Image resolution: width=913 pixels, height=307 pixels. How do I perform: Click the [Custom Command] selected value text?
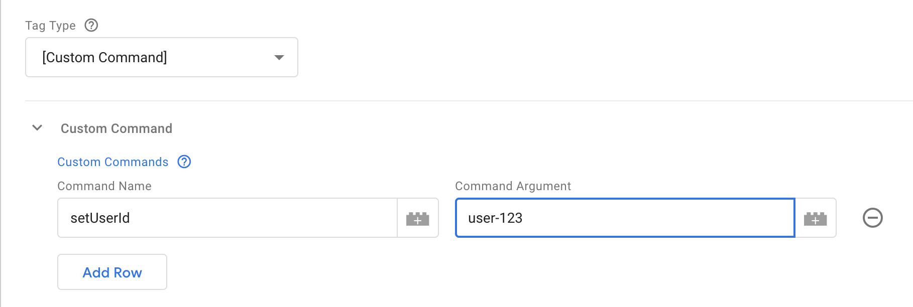pos(104,58)
